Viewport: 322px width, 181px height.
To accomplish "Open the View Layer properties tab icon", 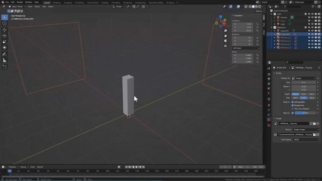I will (x=269, y=84).
